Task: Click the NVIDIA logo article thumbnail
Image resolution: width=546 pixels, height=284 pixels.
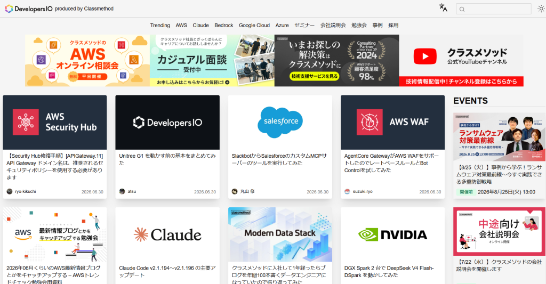Action: 392,234
